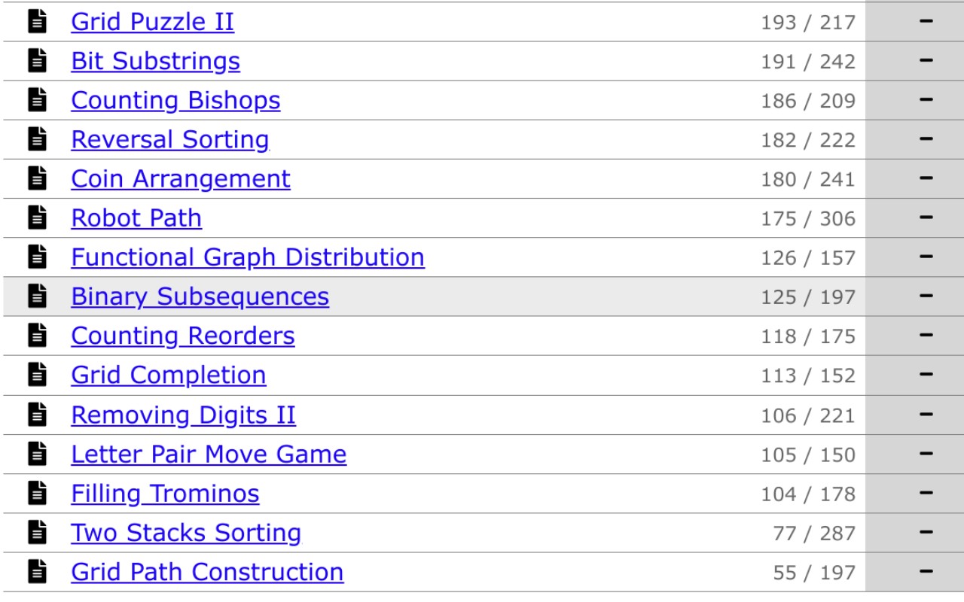
Task: Click the 55 / 197 solve count
Action: [814, 573]
